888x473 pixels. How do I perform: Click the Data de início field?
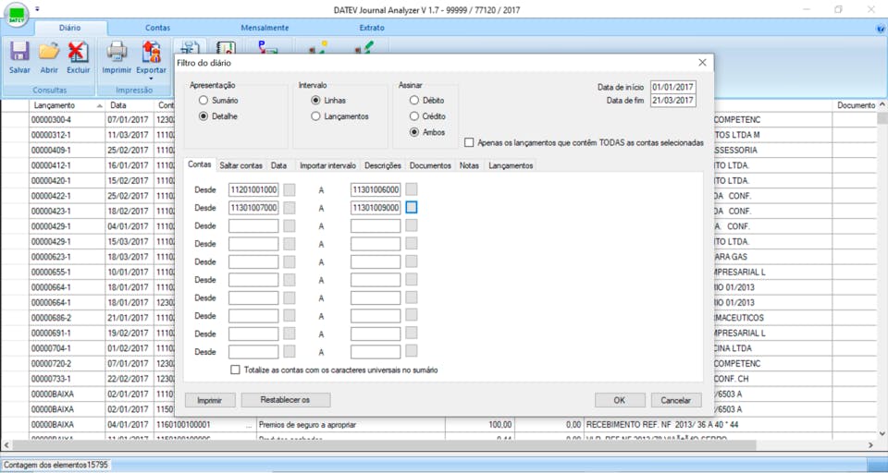673,87
